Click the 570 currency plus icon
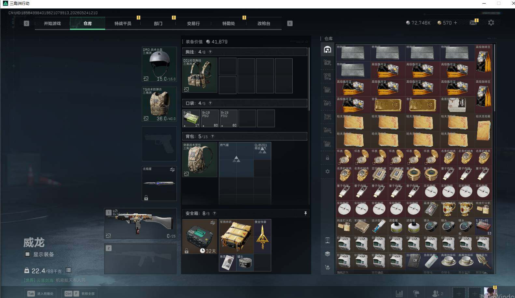Viewport: 515px width, 298px height. coord(455,23)
